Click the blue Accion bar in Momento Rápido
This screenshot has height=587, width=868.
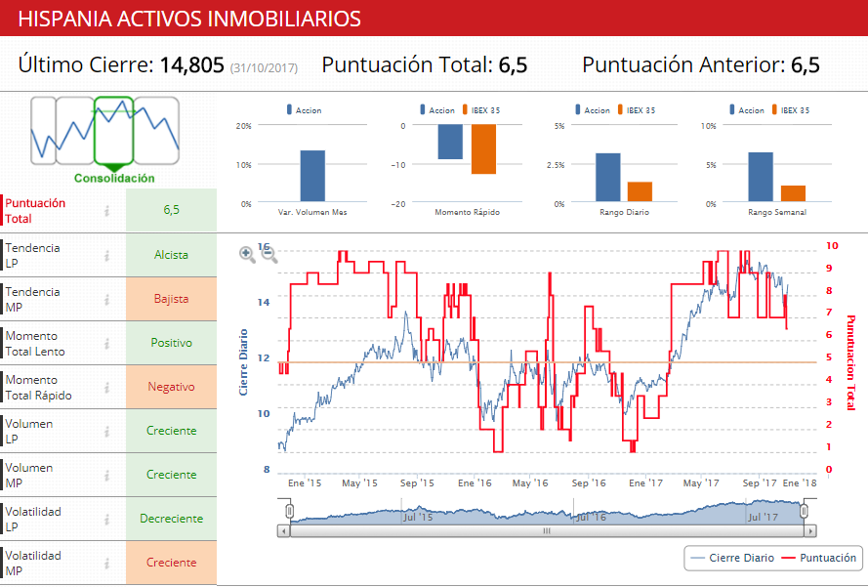click(x=450, y=142)
